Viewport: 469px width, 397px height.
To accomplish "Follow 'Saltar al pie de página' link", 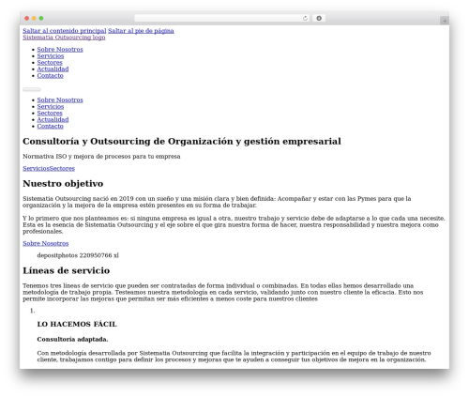I will (141, 31).
